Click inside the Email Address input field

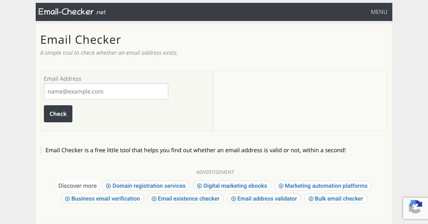106,91
